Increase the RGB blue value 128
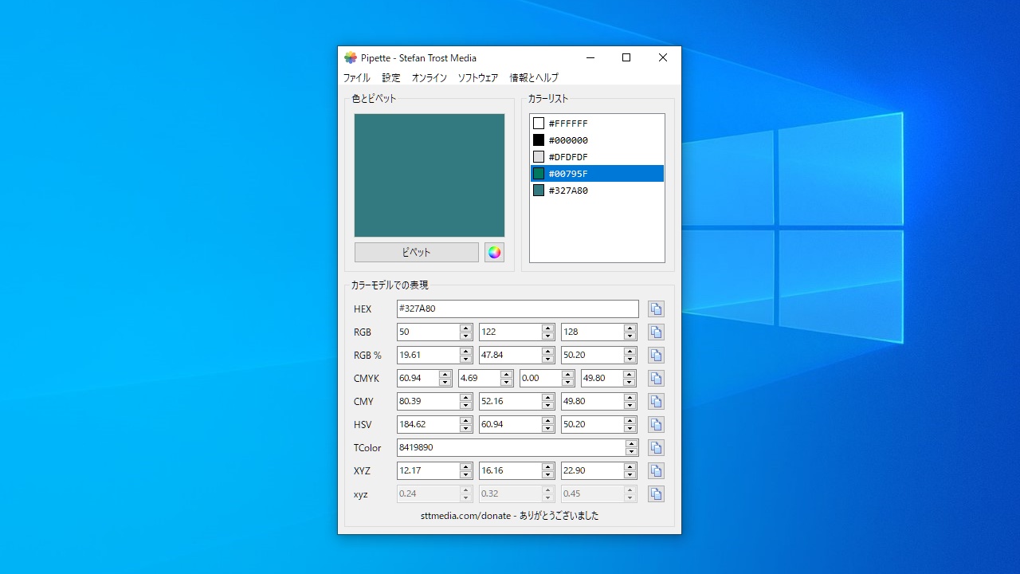1020x574 pixels. 630,328
